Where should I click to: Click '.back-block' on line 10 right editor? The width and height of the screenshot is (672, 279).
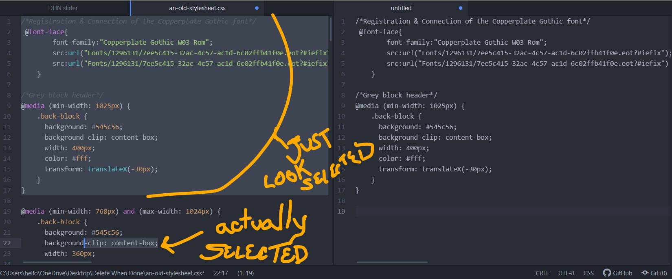pyautogui.click(x=393, y=116)
